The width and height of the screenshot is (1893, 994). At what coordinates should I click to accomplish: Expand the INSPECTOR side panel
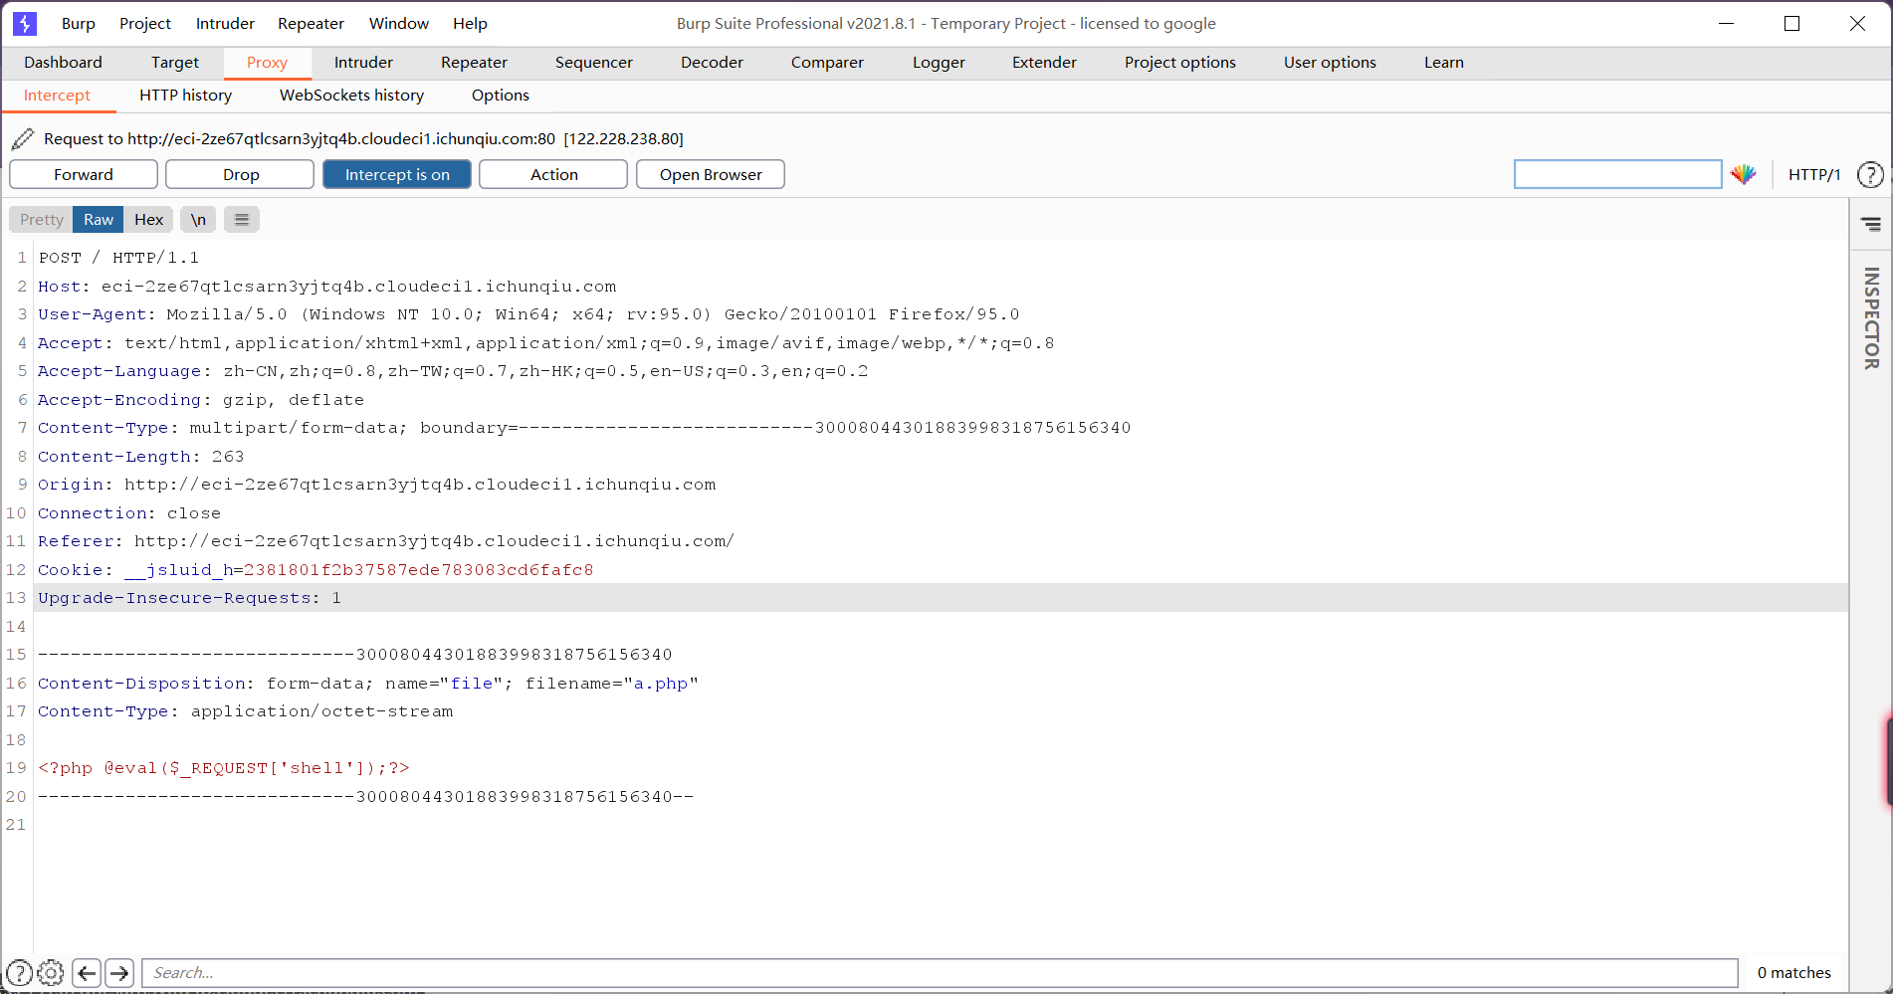pos(1871,318)
